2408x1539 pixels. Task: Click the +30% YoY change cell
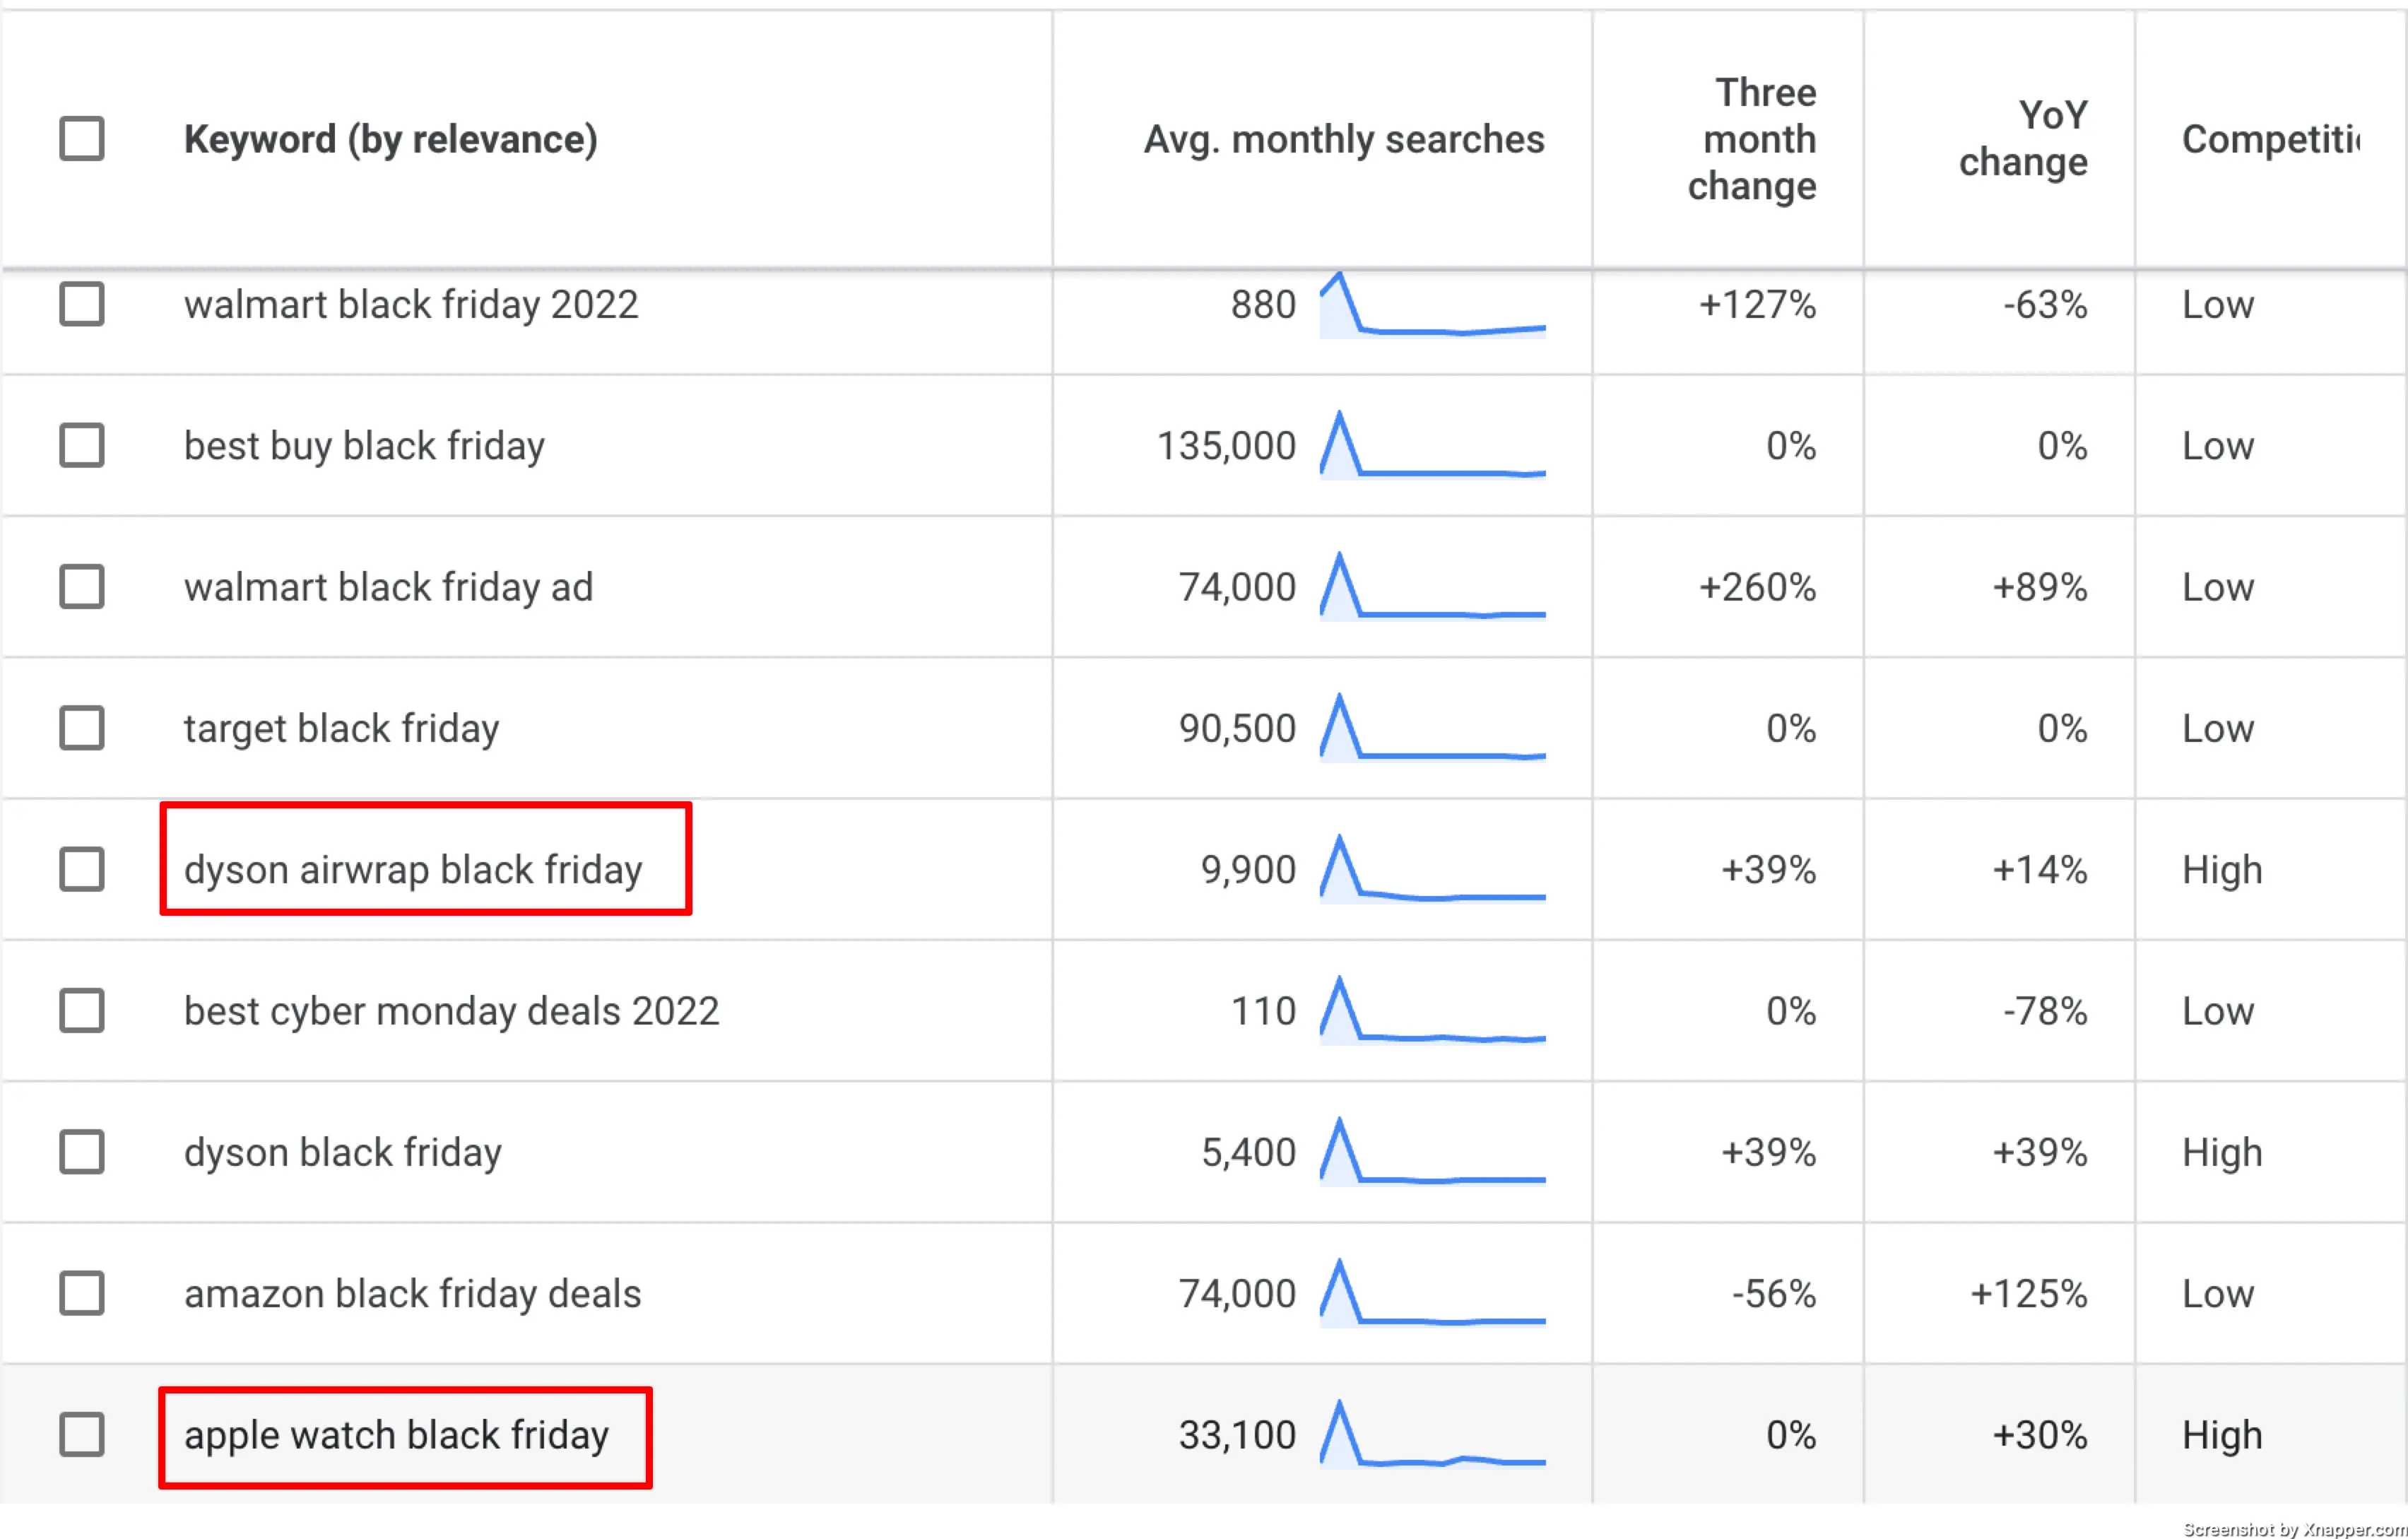(2040, 1436)
